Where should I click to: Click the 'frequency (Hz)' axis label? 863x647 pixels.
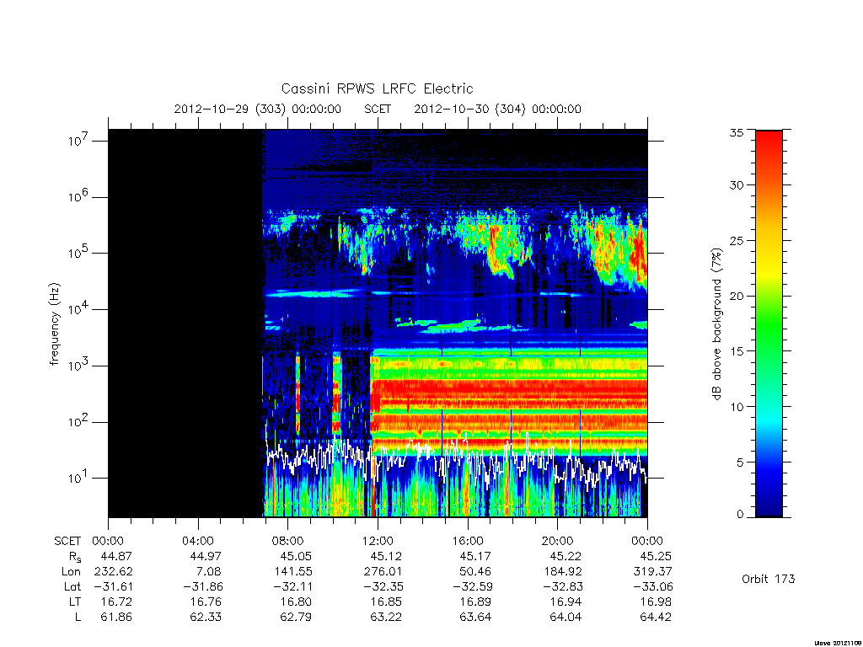pyautogui.click(x=54, y=324)
